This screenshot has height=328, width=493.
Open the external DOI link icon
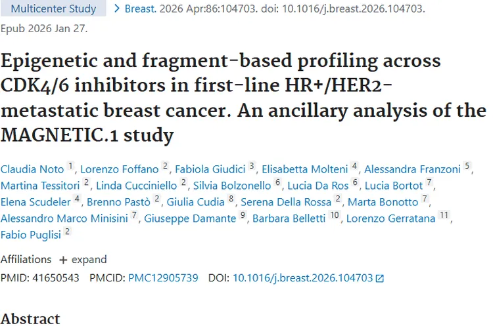click(x=380, y=278)
